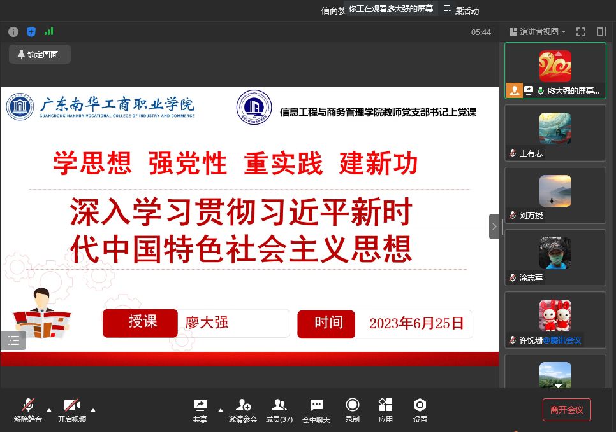
Task: Open 设置 settings
Action: click(420, 410)
